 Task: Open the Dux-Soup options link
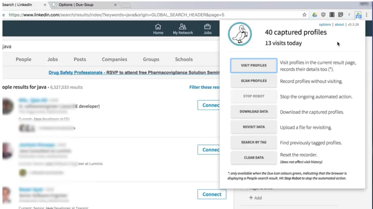pyautogui.click(x=325, y=24)
